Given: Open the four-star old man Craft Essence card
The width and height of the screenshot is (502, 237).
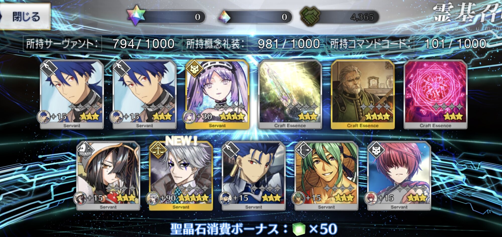Looking at the screenshot, I should coord(363,95).
